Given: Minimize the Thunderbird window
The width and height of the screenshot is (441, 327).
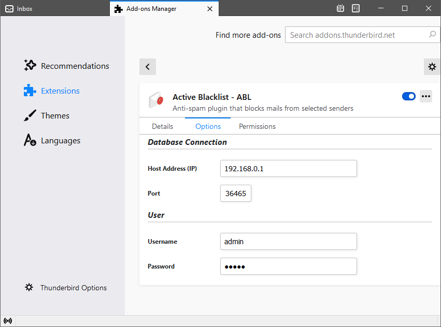Looking at the screenshot, I should click(381, 8).
